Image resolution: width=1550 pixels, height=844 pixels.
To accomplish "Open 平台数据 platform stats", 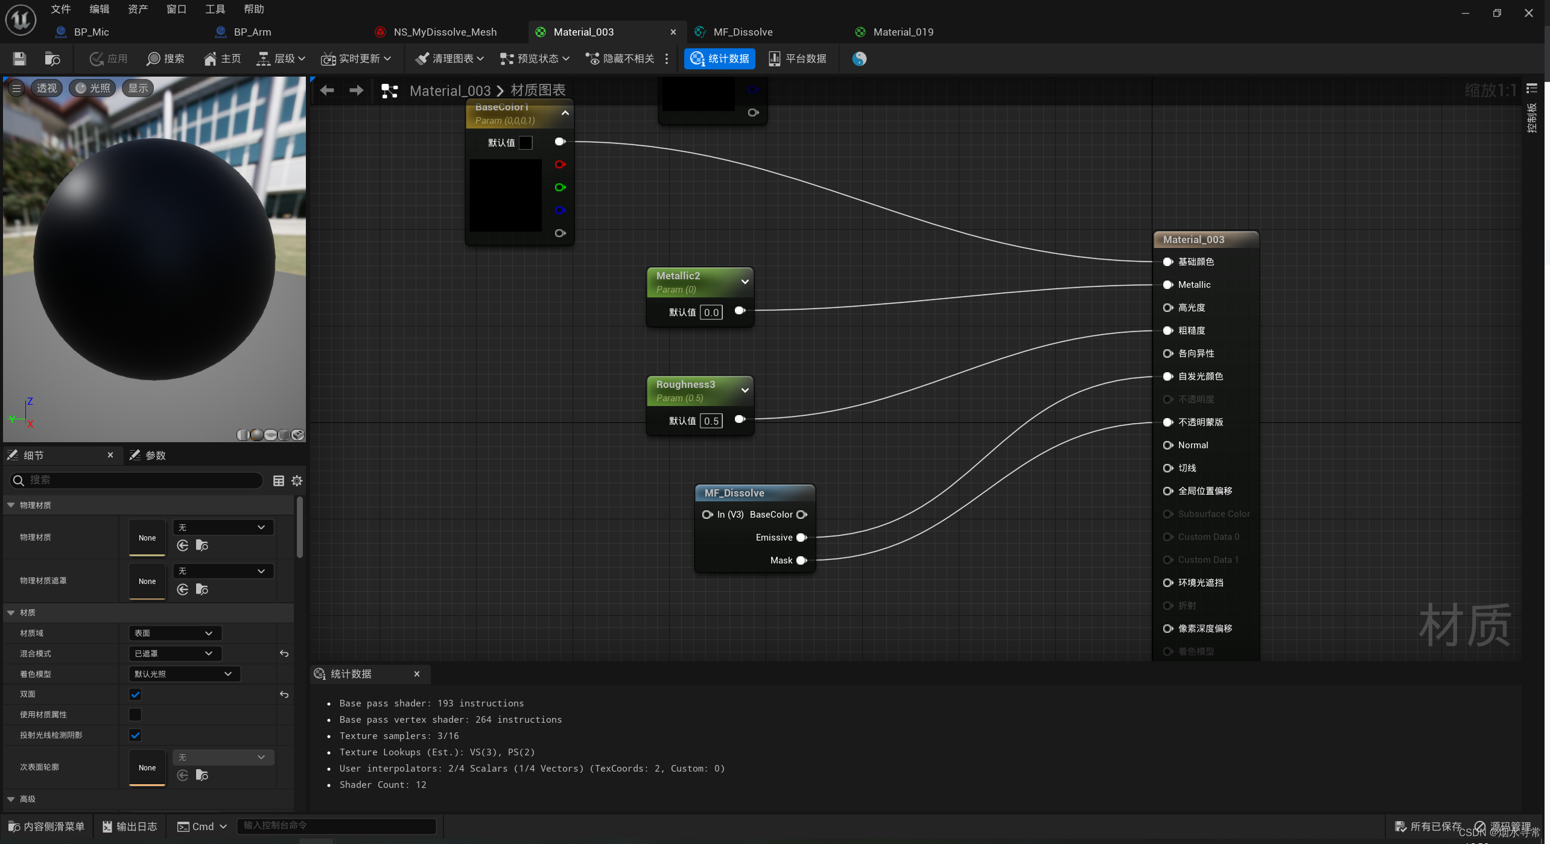I will tap(798, 59).
